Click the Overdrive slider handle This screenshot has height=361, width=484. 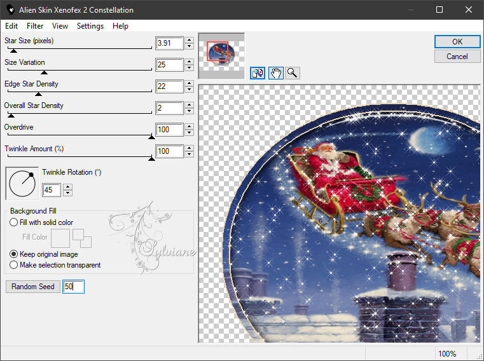coord(151,137)
